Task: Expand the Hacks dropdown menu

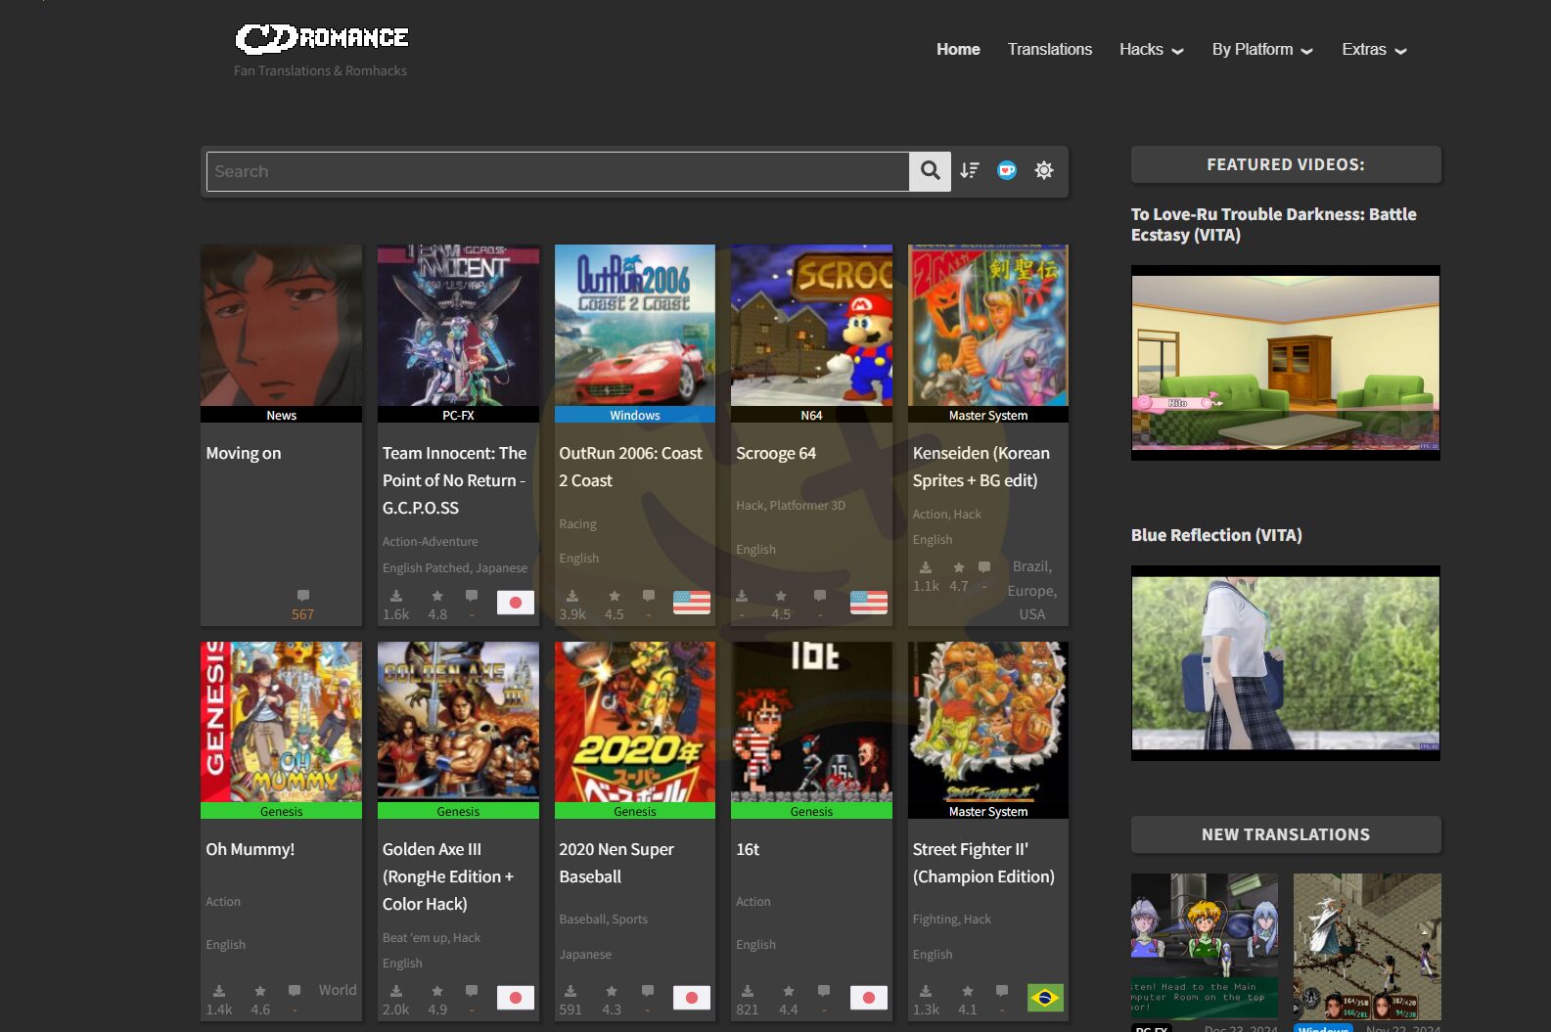Action: [x=1152, y=49]
